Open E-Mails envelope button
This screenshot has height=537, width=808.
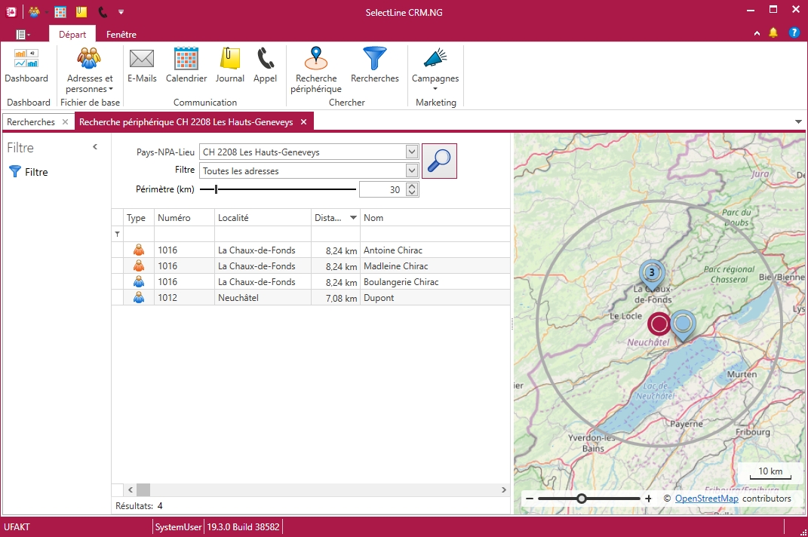point(142,65)
